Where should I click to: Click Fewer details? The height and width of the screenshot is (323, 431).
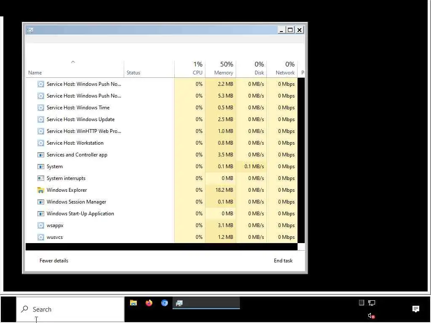[54, 261]
